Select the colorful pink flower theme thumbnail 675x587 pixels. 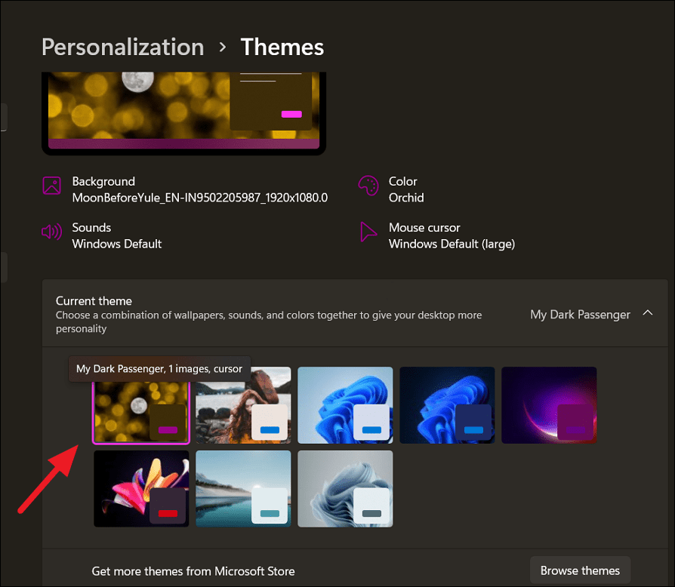click(x=141, y=489)
